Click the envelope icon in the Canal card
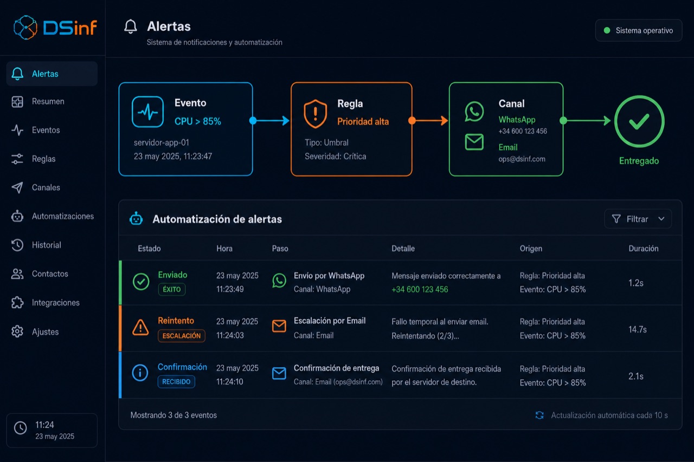Screen dimensions: 694x462 pos(474,142)
